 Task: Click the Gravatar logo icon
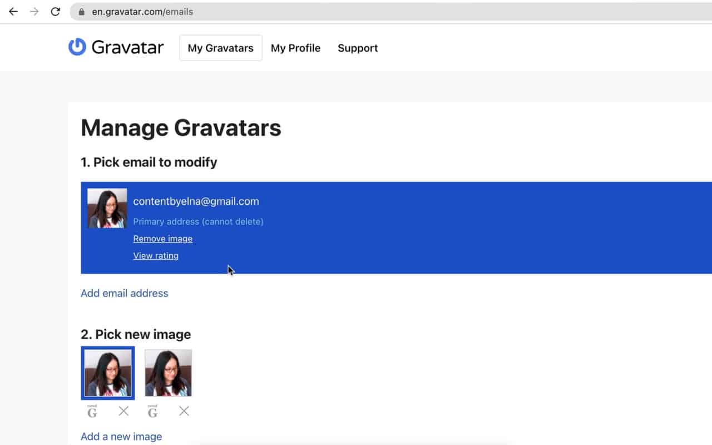point(76,47)
